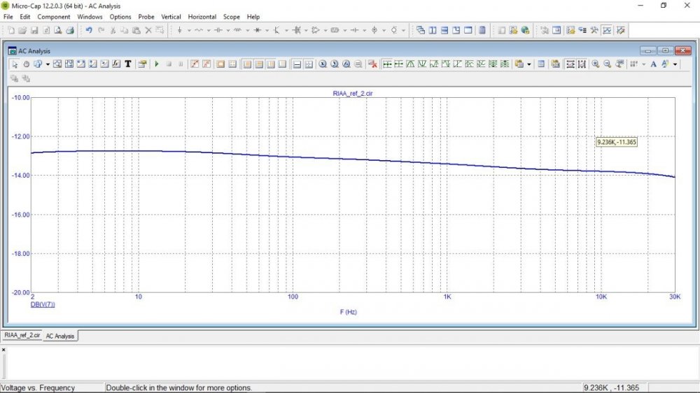700x393 pixels.
Task: Select the text mode T tool
Action: [127, 64]
